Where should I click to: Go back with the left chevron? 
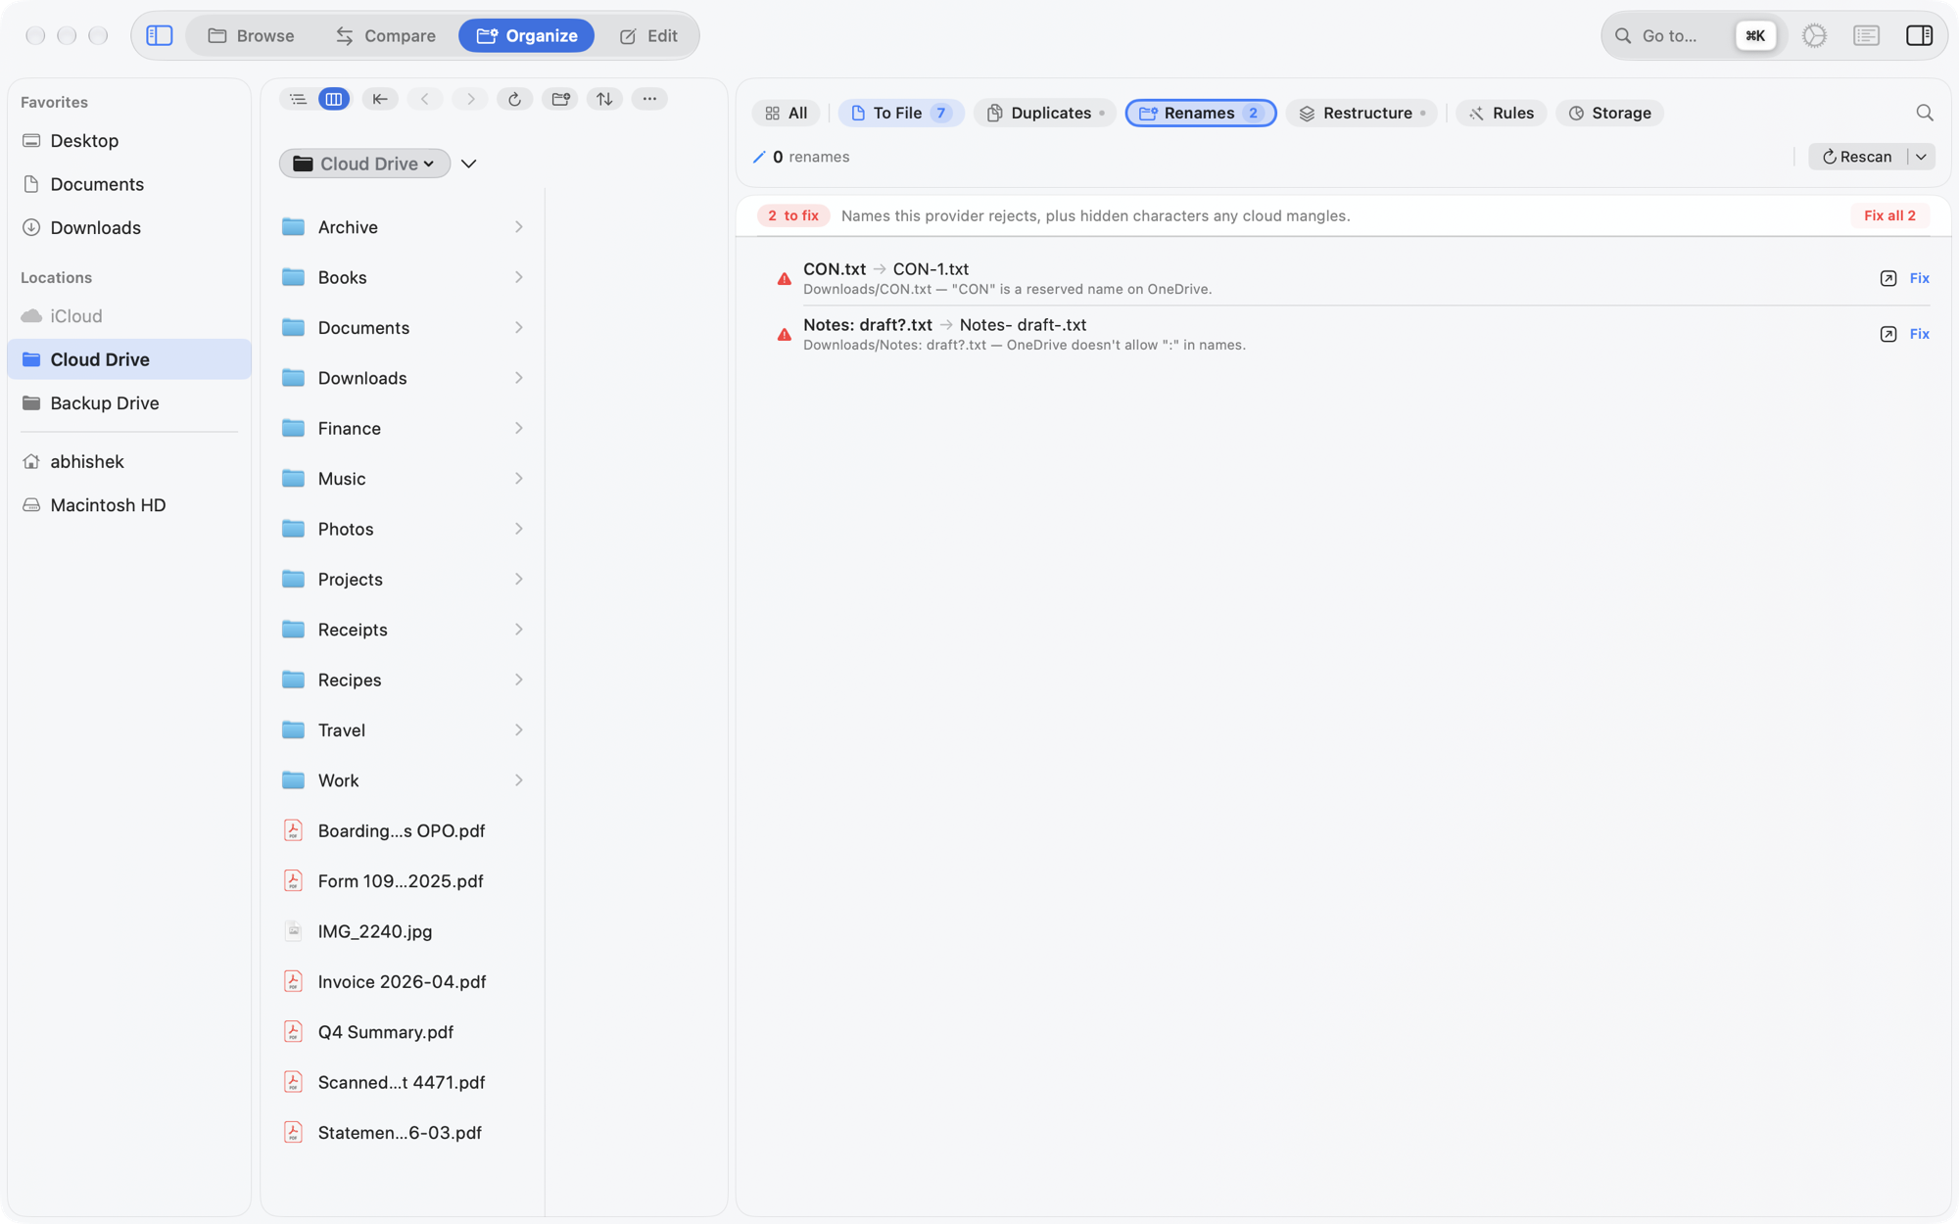pyautogui.click(x=425, y=99)
